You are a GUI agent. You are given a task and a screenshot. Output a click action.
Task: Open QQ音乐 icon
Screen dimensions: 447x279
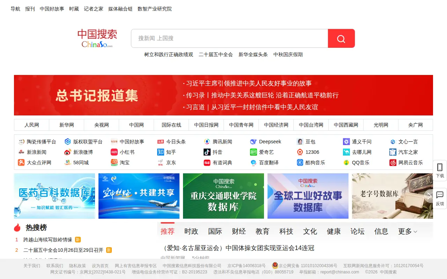346,163
